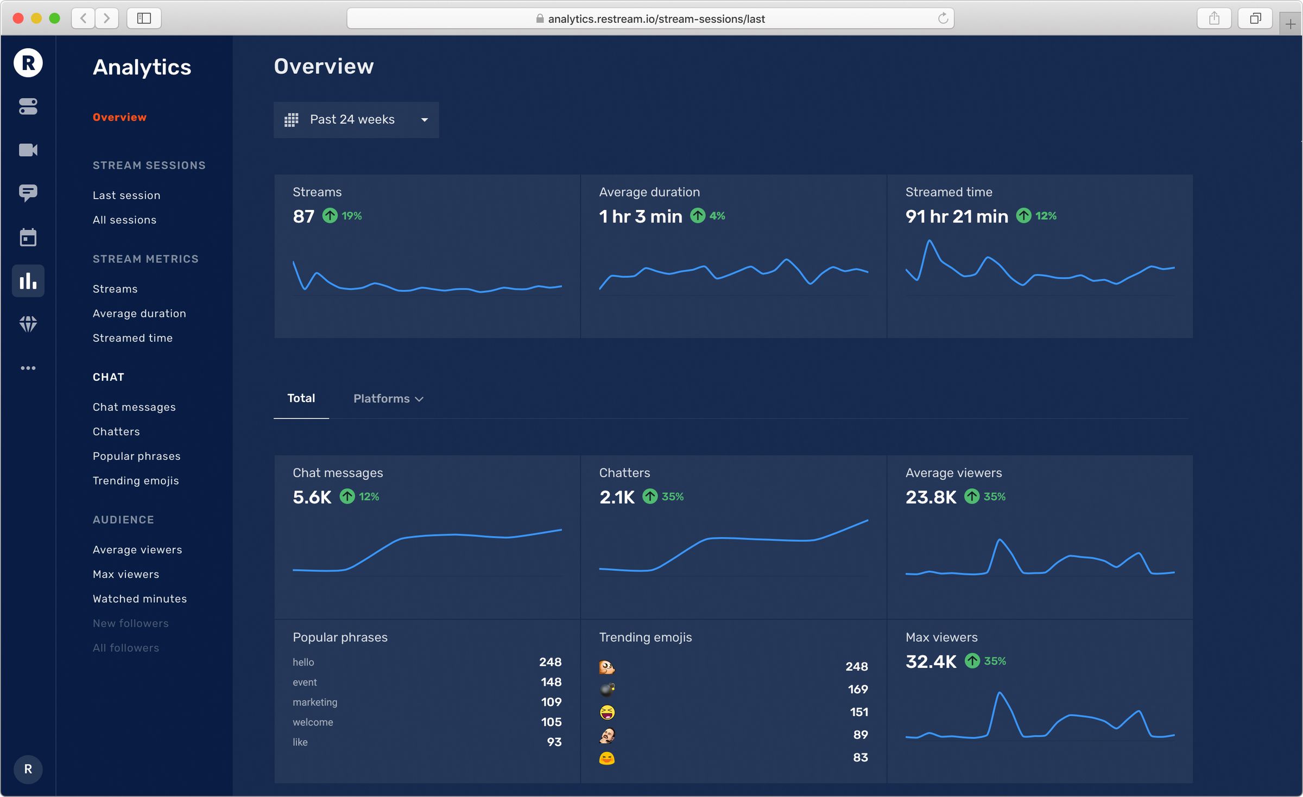Select the bar chart analytics sidebar icon

pyautogui.click(x=28, y=281)
